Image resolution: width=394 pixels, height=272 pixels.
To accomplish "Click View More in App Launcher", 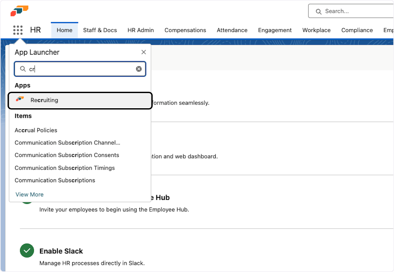I will (30, 194).
